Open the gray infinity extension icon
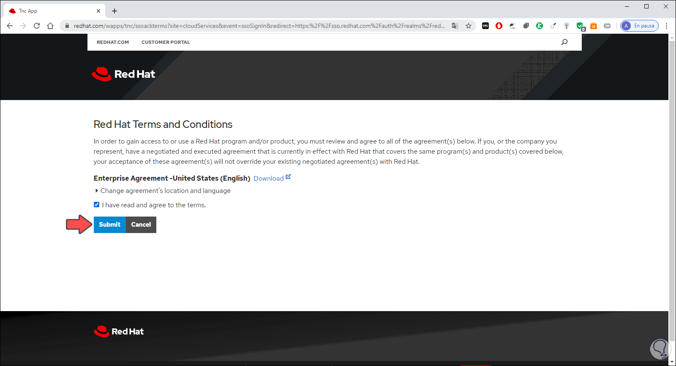676x366 pixels. [607, 26]
